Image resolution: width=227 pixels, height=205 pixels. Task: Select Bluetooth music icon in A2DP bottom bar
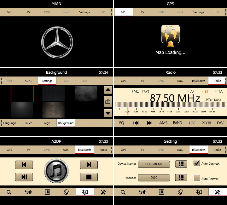tap(85, 192)
